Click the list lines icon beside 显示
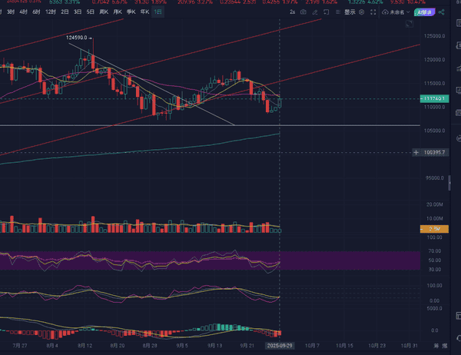Image resolution: width=461 pixels, height=355 pixels. (339, 13)
